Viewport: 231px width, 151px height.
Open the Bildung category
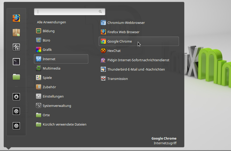61,31
